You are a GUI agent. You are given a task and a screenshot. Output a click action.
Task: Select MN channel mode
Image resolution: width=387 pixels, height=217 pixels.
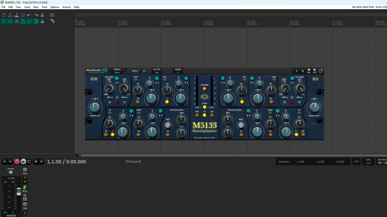(x=197, y=115)
